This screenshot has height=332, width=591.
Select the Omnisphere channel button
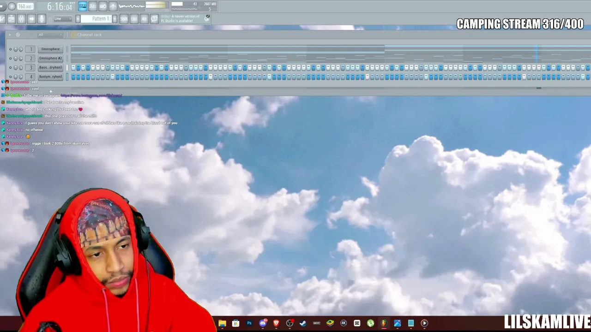point(50,49)
